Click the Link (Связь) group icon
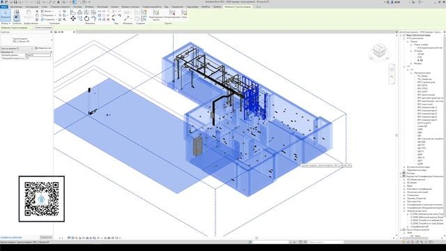This screenshot has height=251, width=446. point(184,13)
